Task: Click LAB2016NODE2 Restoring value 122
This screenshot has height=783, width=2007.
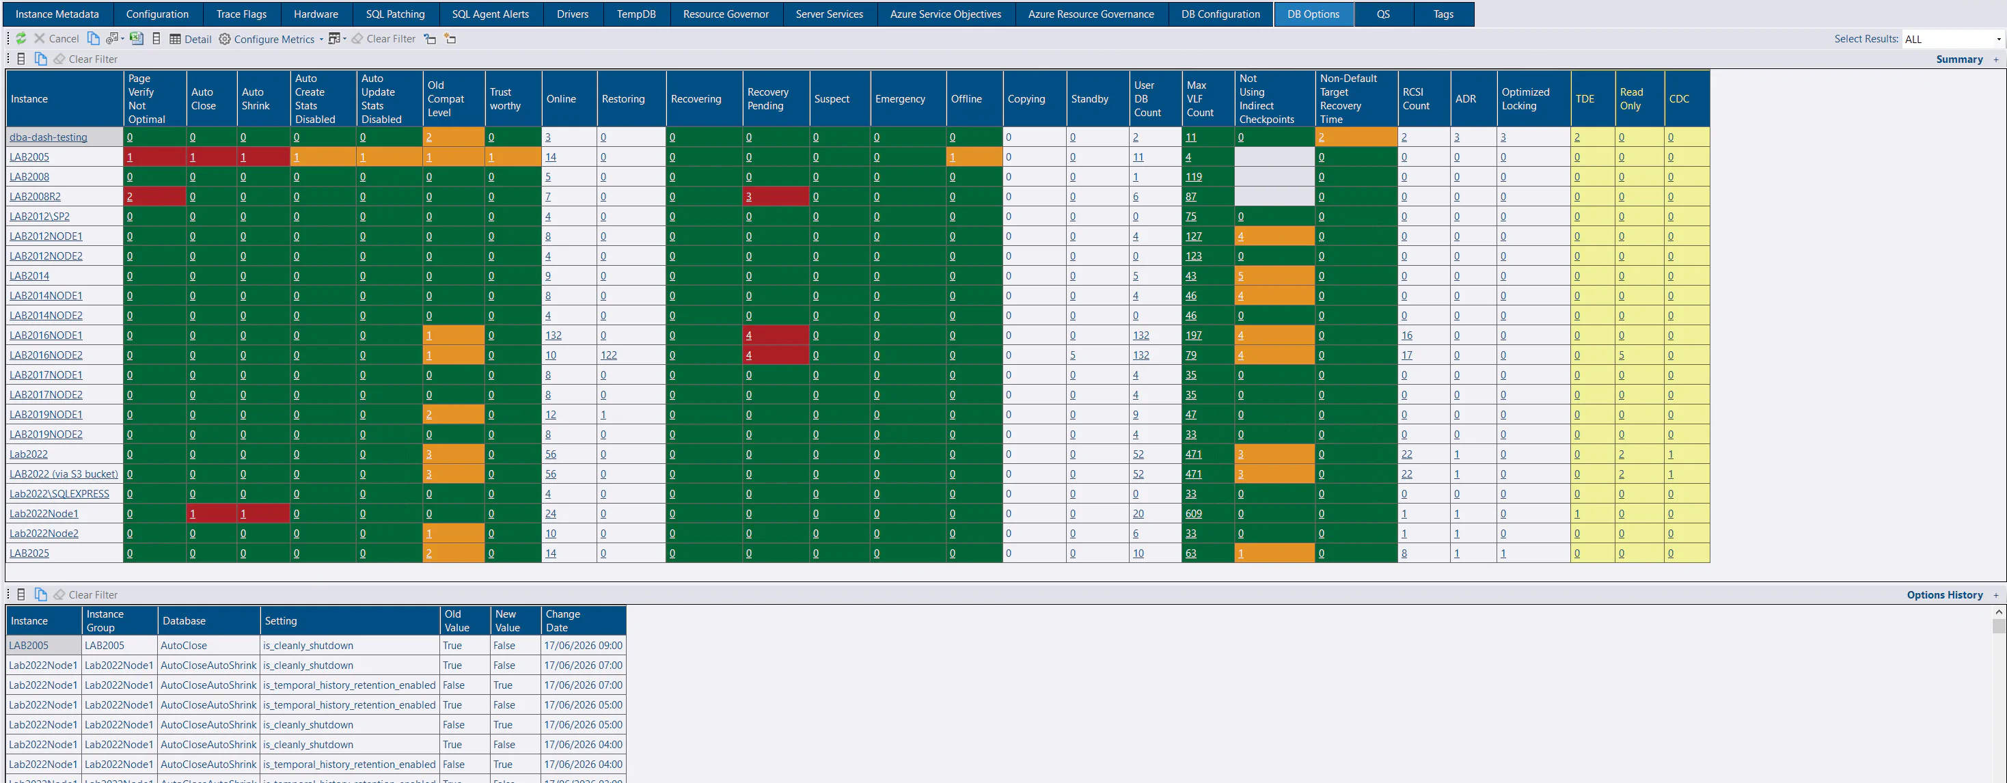Action: 608,355
